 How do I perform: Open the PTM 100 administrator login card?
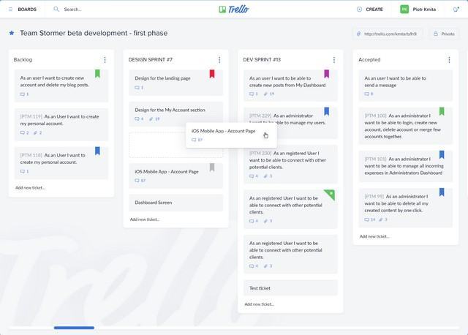pyautogui.click(x=406, y=126)
